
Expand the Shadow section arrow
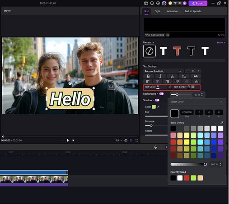pos(154,100)
